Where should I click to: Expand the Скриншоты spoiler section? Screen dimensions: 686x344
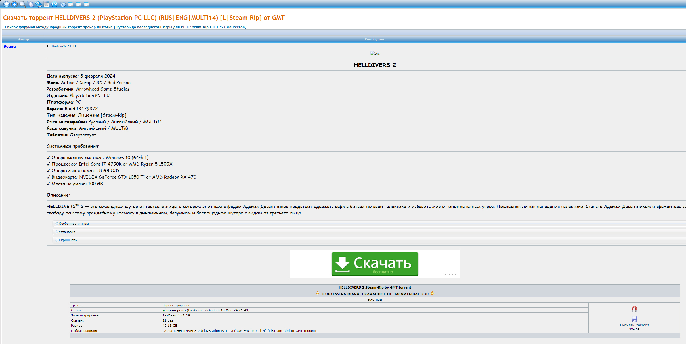(68, 240)
